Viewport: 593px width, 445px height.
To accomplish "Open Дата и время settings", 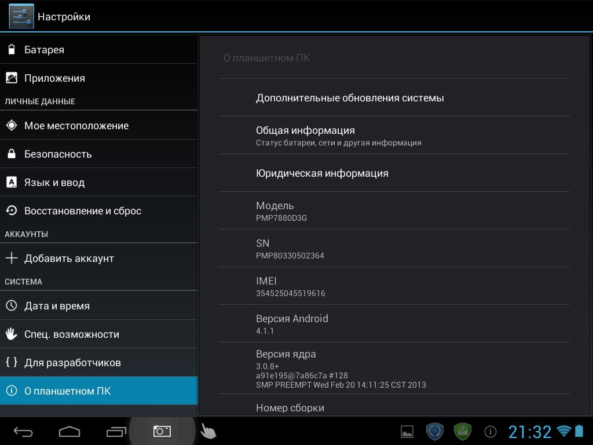I will [98, 306].
